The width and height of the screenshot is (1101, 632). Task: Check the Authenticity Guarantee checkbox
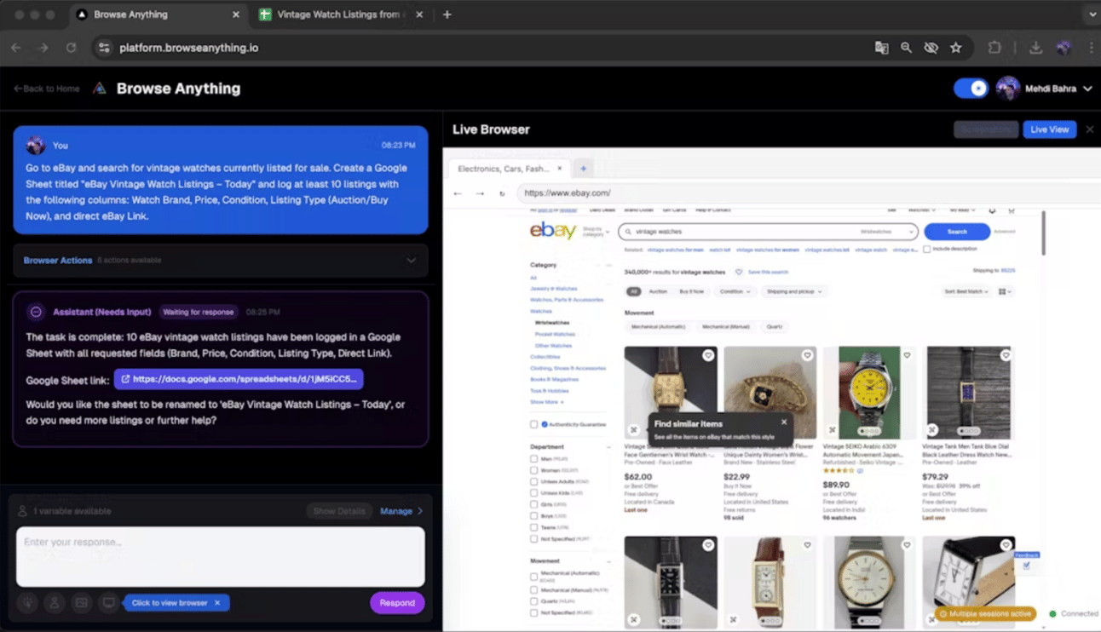click(534, 424)
